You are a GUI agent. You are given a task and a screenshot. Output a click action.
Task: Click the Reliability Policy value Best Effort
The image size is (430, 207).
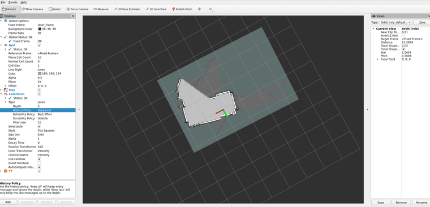pyautogui.click(x=45, y=114)
